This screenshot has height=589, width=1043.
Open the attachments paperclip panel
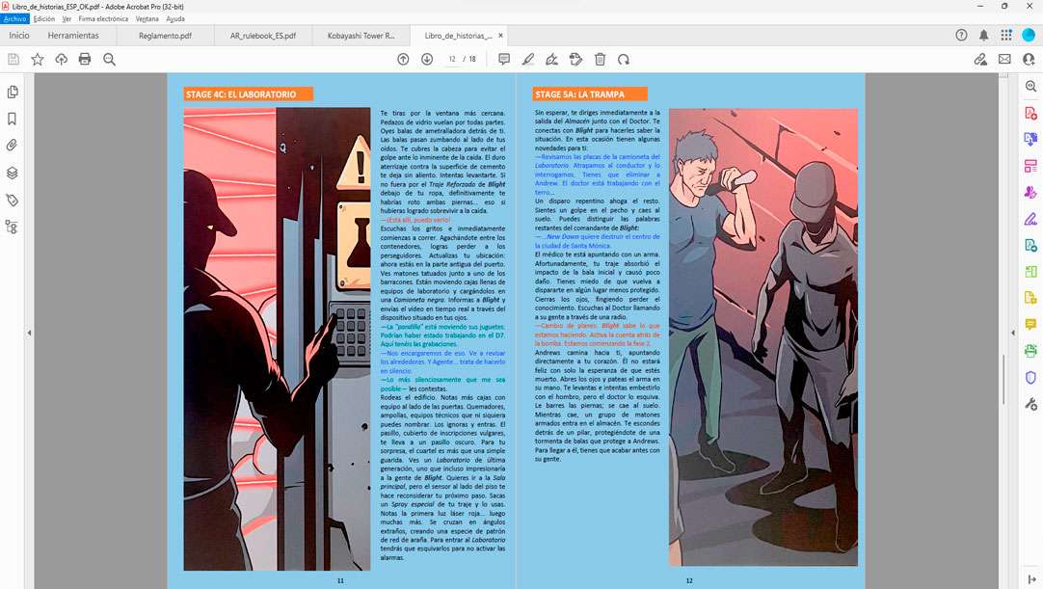(x=12, y=146)
